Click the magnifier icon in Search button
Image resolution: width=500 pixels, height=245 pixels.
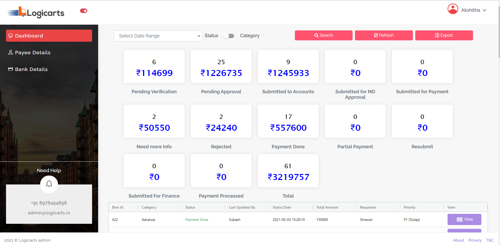(x=316, y=35)
